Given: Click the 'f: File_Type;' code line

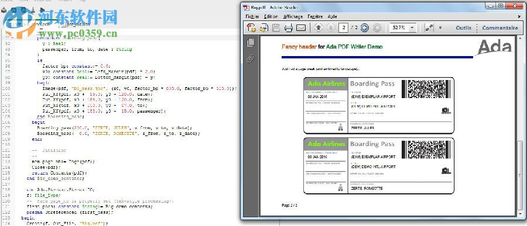Looking at the screenshot, I should click(x=44, y=195).
